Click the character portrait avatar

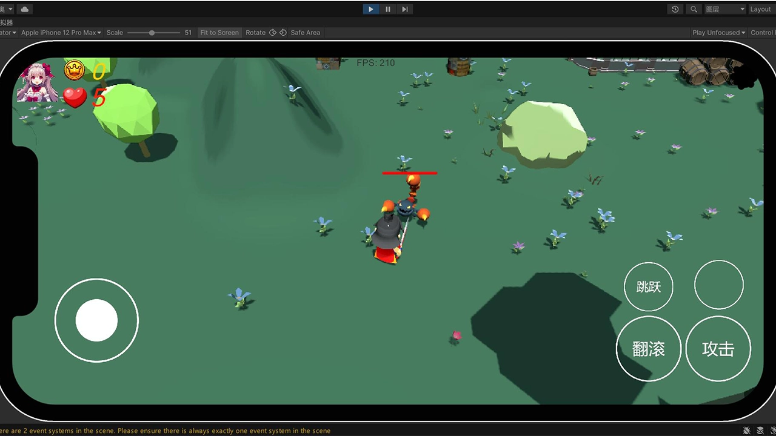pos(36,82)
